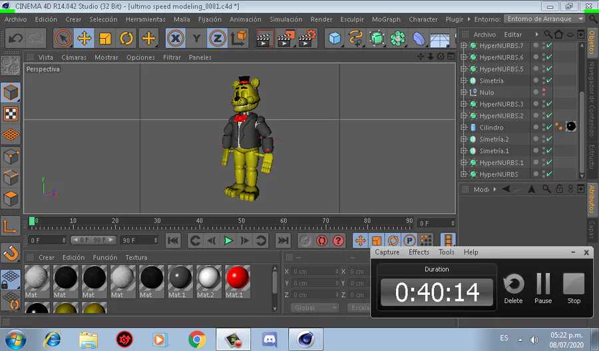Screen dimensions: 599x351
Task: Open the material manager Textura menu
Action: tap(136, 257)
